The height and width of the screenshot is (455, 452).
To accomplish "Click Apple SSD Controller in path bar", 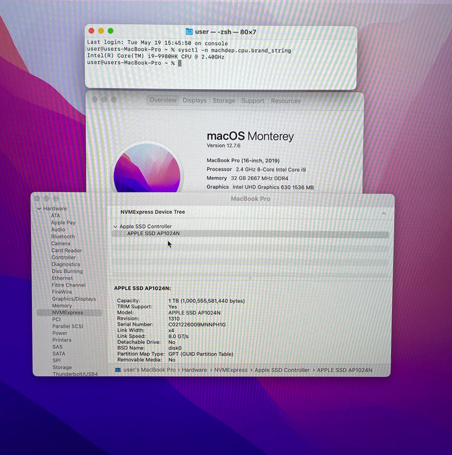I will [x=282, y=370].
